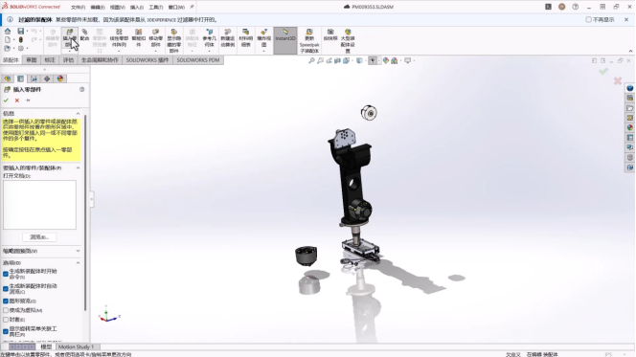Dismiss the filtered assembly notification bar
The image size is (636, 357).
coord(626,19)
